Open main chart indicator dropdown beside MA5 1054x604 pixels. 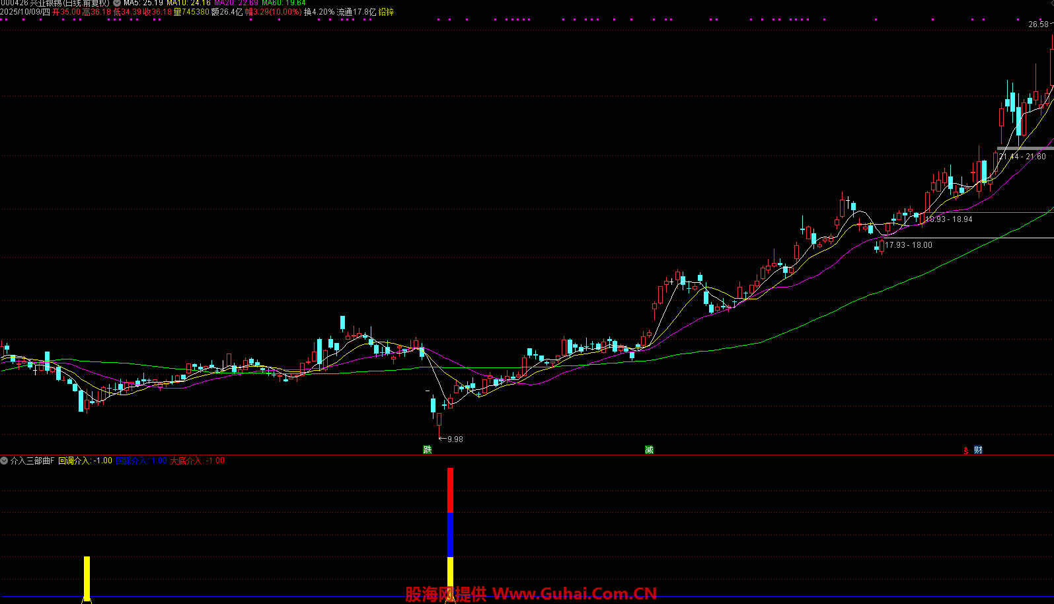[x=117, y=3]
